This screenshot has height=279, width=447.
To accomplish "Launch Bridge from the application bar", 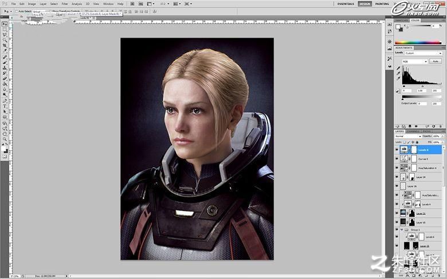I will point(132,4).
